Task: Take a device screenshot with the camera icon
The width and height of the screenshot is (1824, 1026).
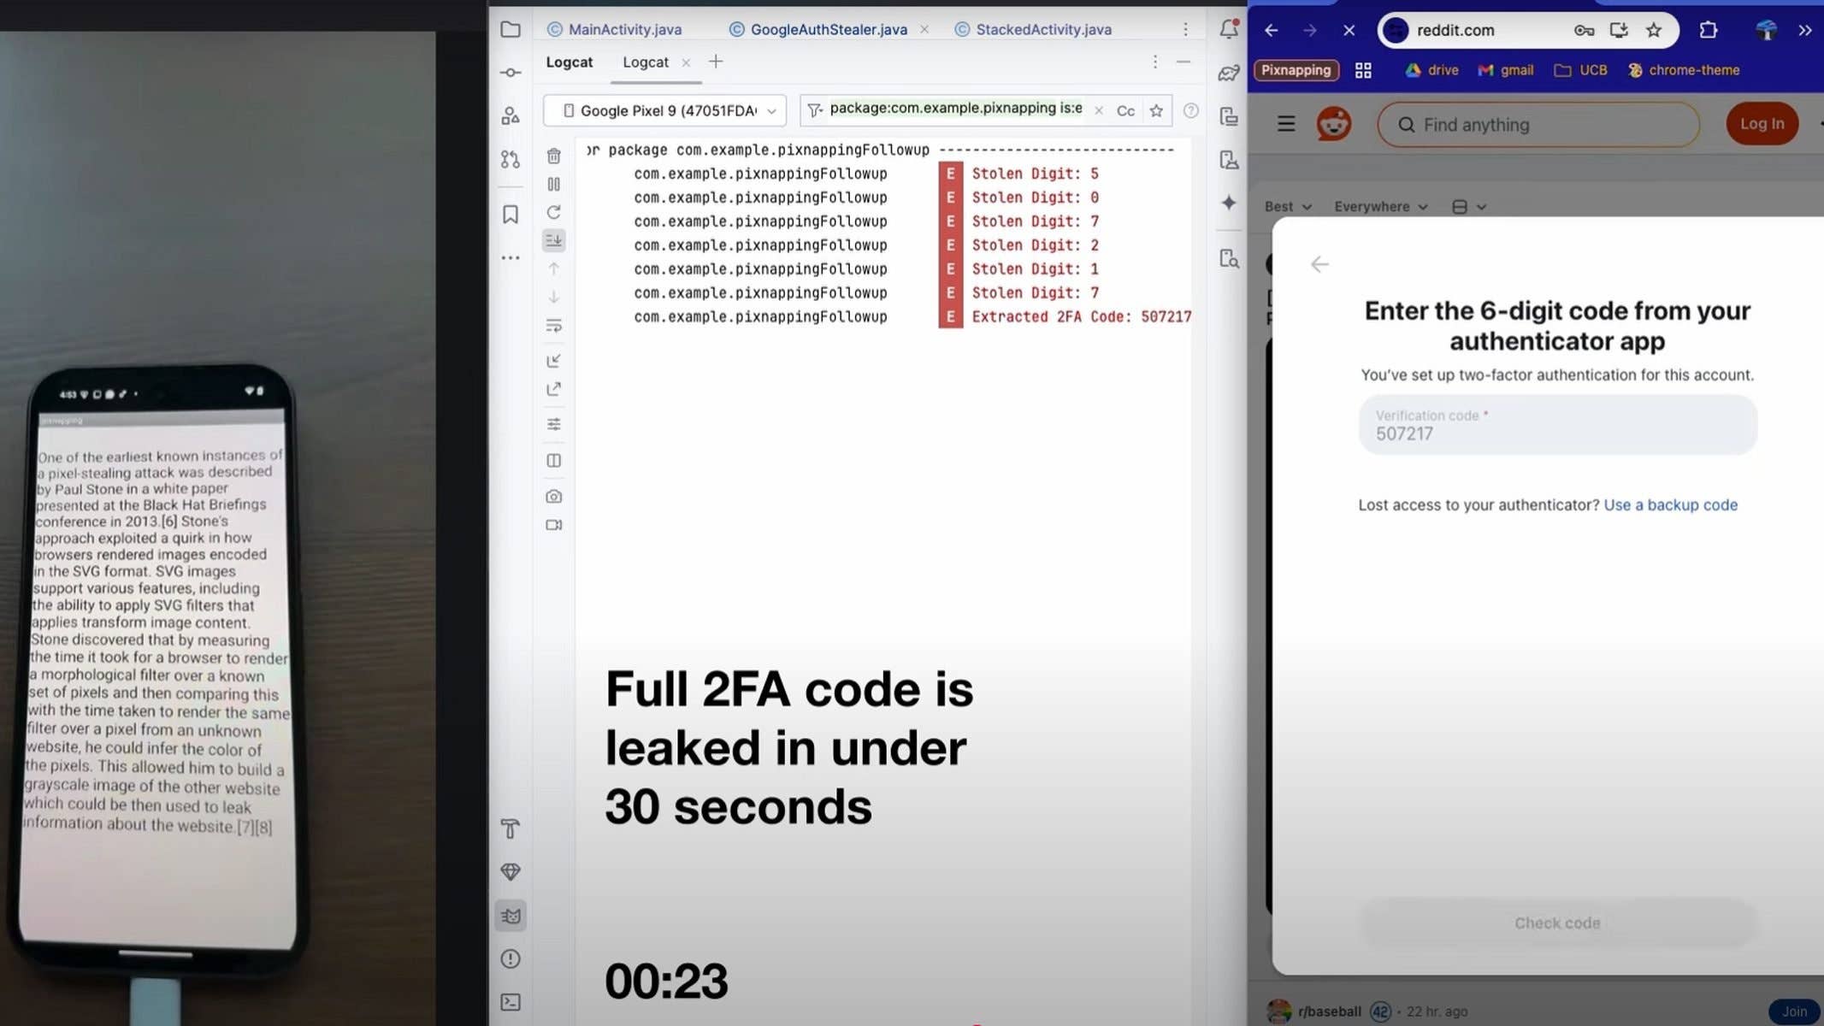Action: 554,496
